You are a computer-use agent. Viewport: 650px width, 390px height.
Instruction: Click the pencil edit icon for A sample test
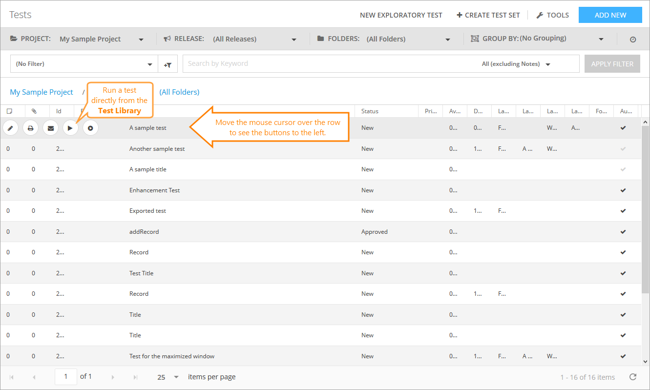[x=10, y=128]
